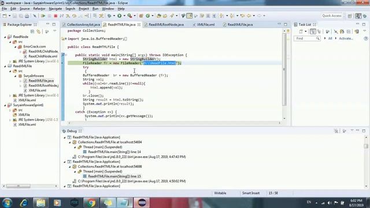
Task: Open the New wizard dropdown arrow
Action: coord(9,16)
